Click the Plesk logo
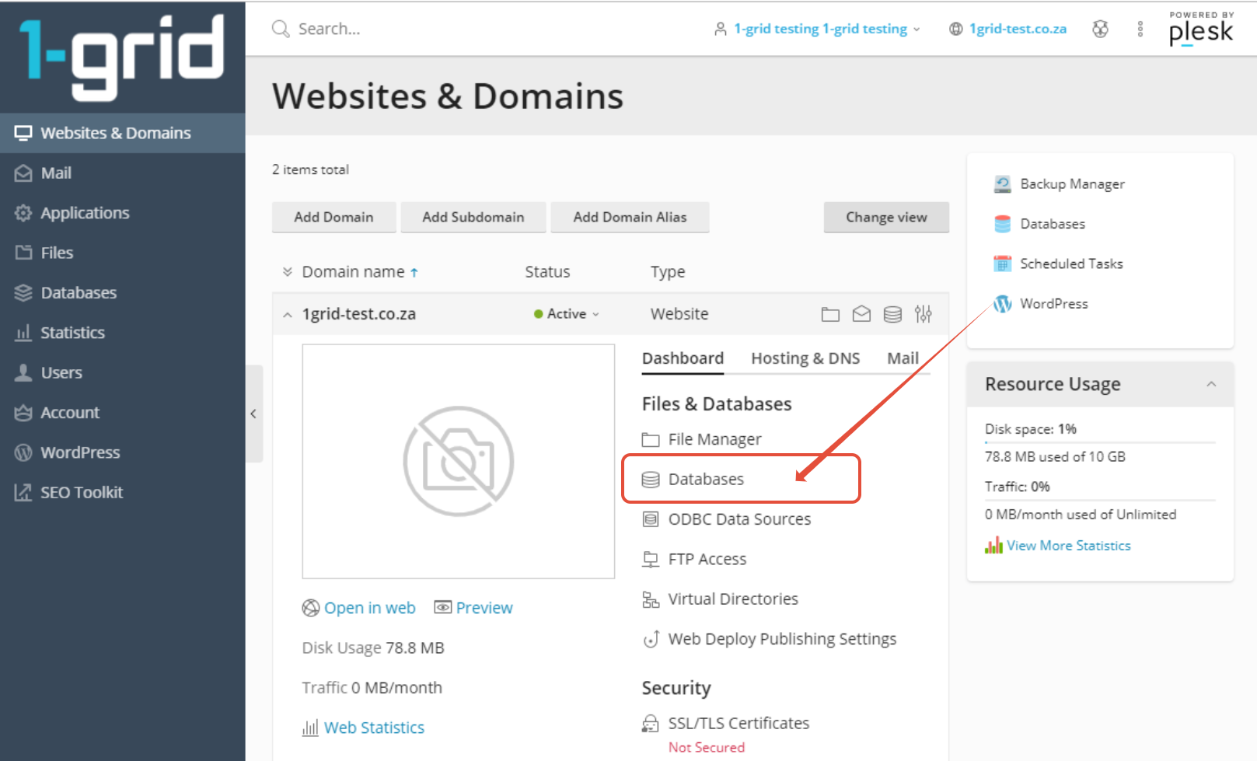1257x761 pixels. coord(1201,29)
